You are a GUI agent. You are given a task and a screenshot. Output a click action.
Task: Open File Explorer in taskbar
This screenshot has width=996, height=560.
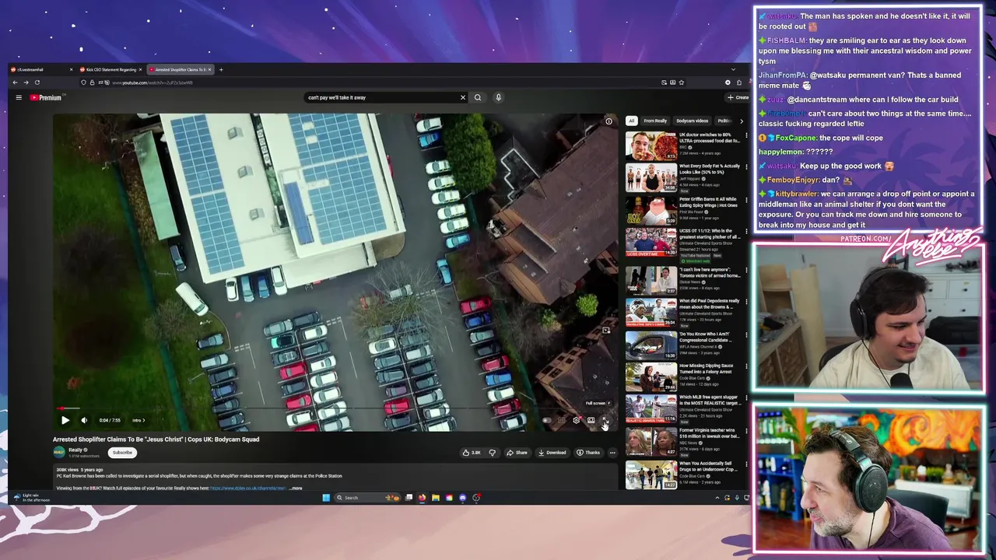pyautogui.click(x=436, y=498)
